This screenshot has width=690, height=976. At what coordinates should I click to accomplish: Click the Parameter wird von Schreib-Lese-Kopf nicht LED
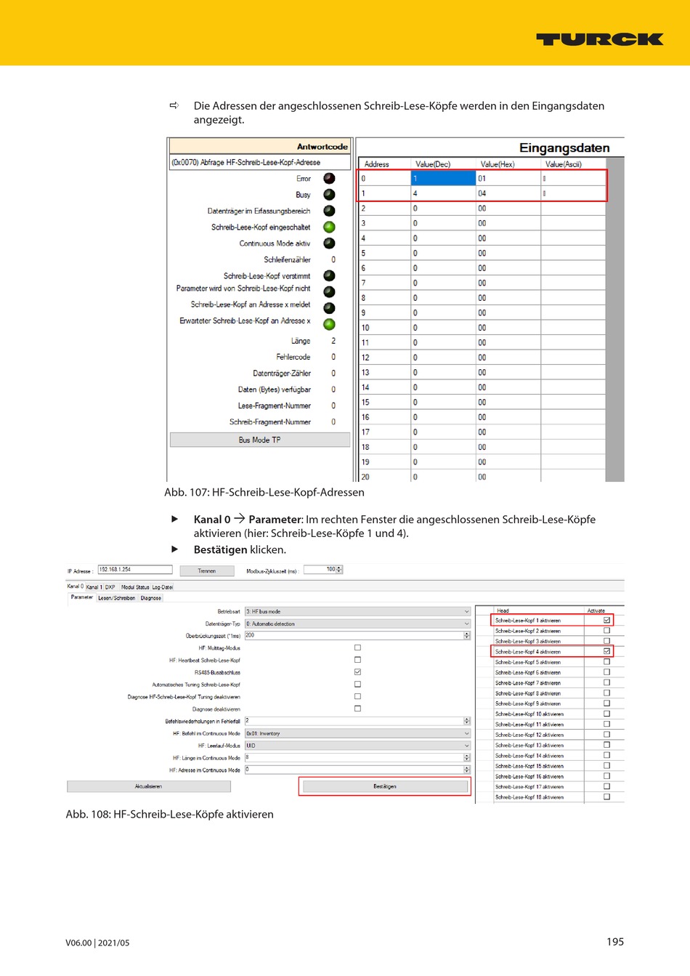point(329,291)
